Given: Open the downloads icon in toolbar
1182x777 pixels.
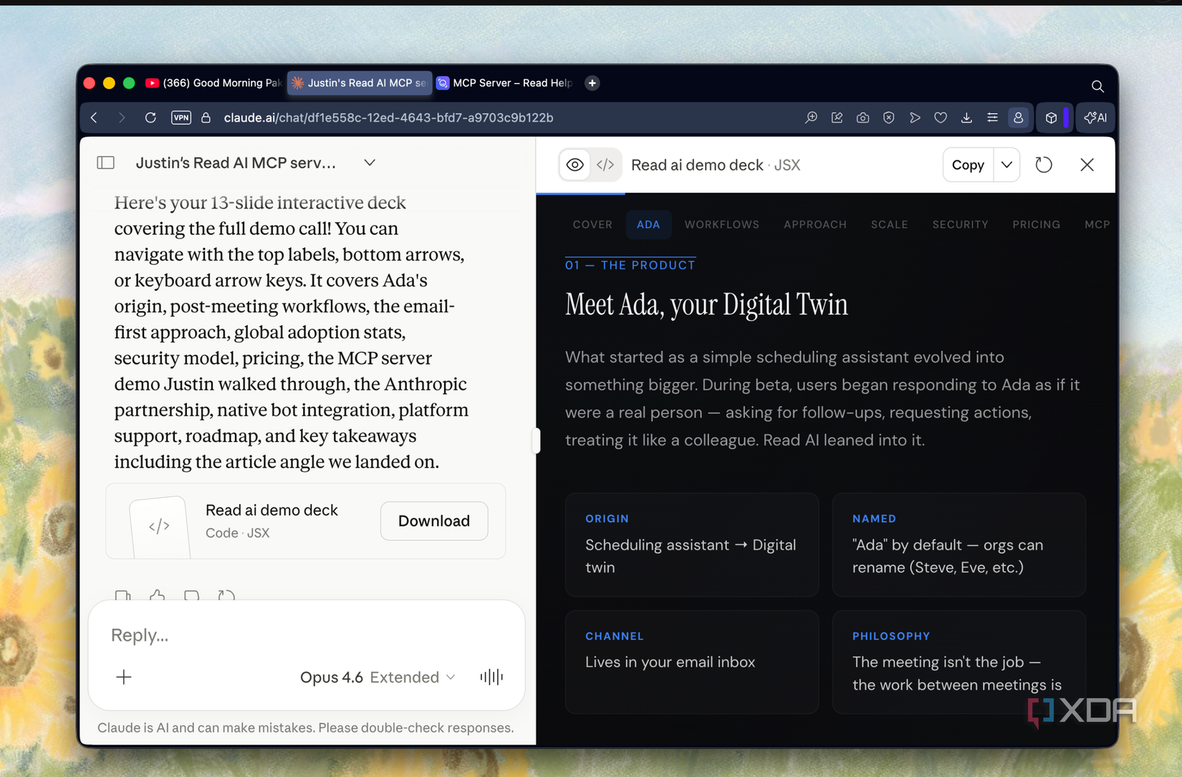Looking at the screenshot, I should (x=966, y=117).
